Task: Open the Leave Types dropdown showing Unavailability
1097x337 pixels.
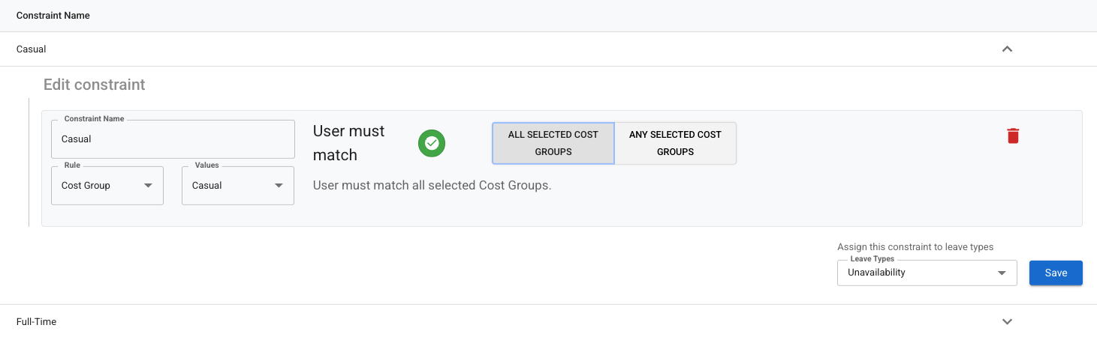Action: click(x=927, y=273)
